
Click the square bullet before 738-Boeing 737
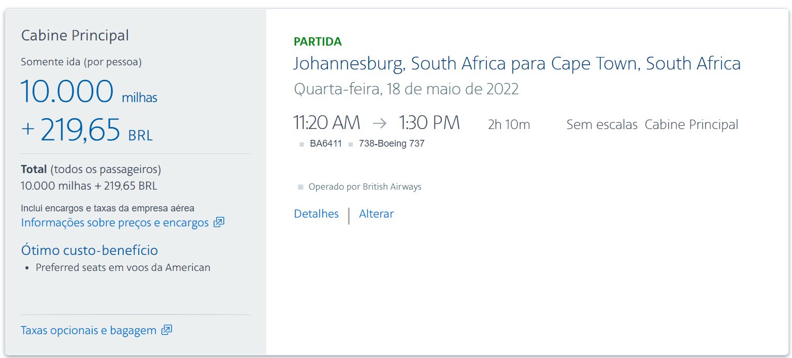click(351, 145)
